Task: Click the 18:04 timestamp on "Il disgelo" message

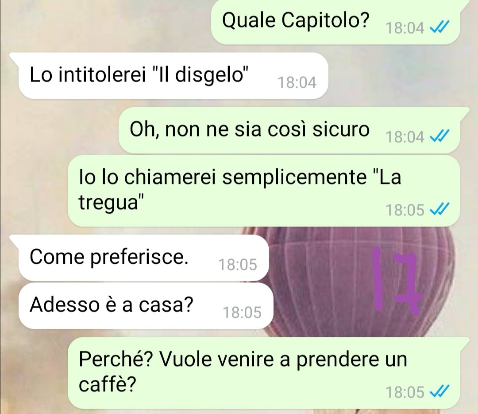Action: tap(297, 82)
